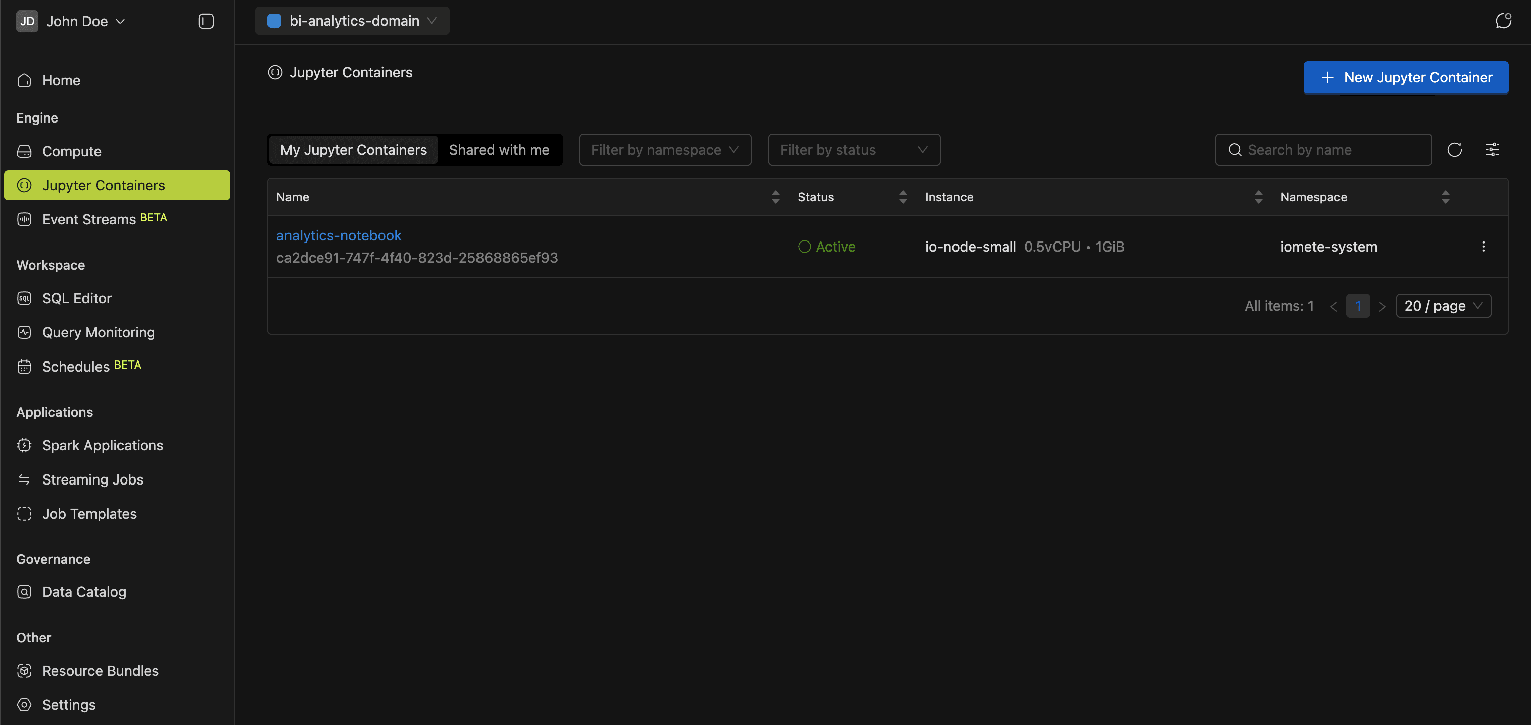
Task: Open the Filter by status dropdown
Action: pos(853,150)
